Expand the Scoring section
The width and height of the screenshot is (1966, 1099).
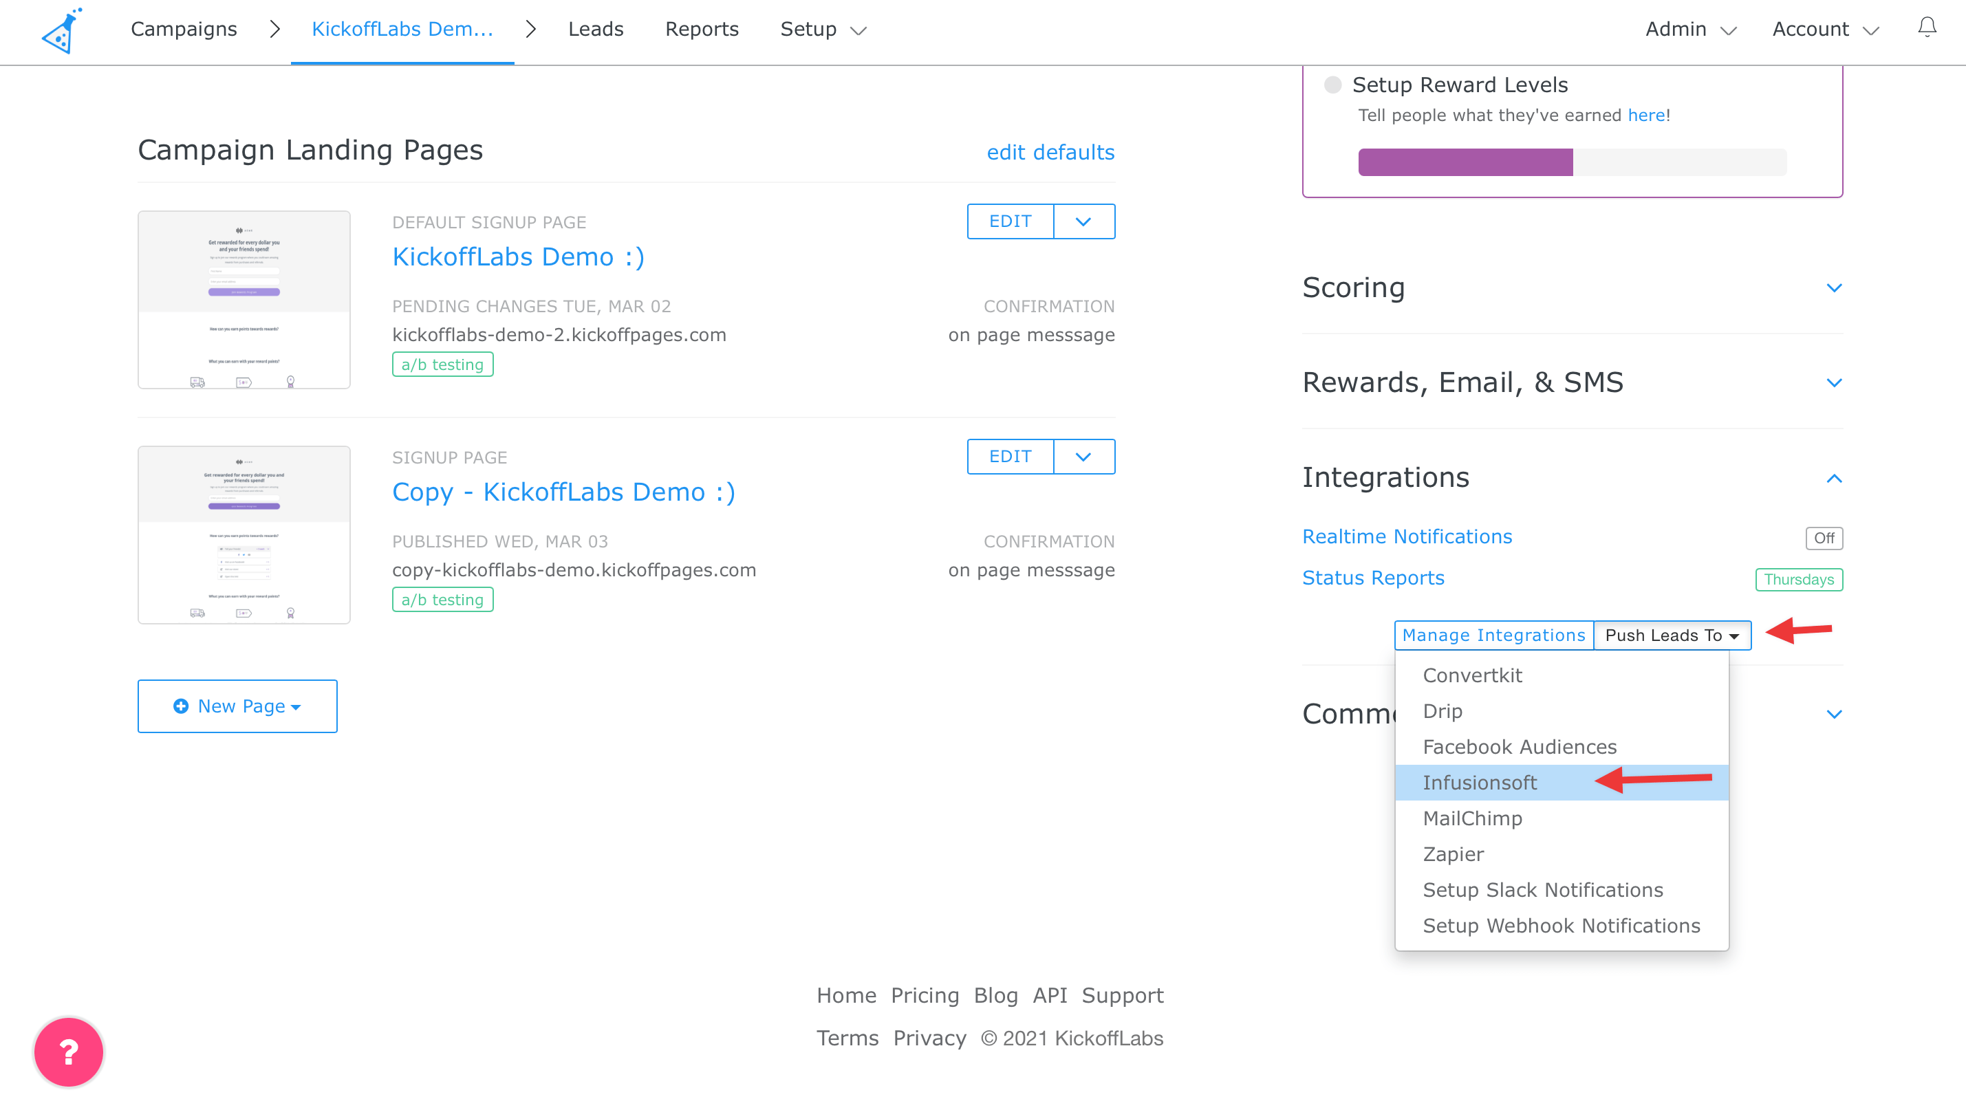click(1834, 287)
